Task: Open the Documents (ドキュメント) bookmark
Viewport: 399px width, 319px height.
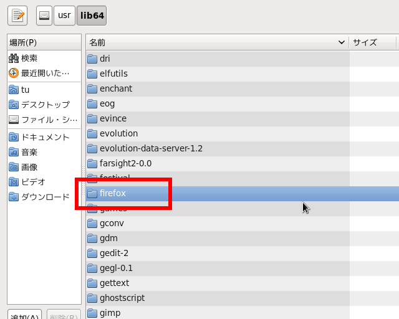Action: click(45, 136)
